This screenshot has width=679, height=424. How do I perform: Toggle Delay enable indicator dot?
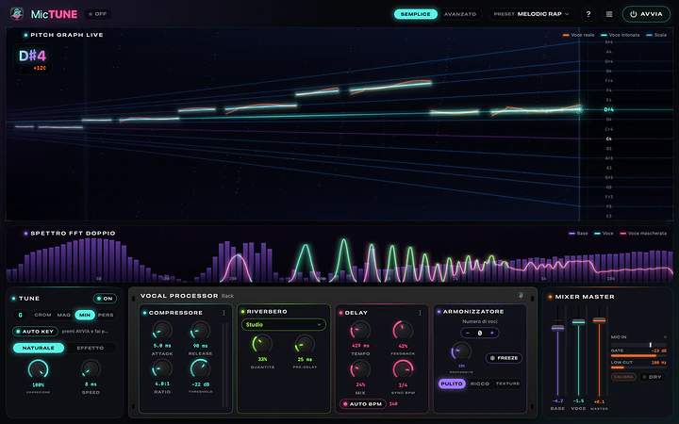(x=340, y=313)
